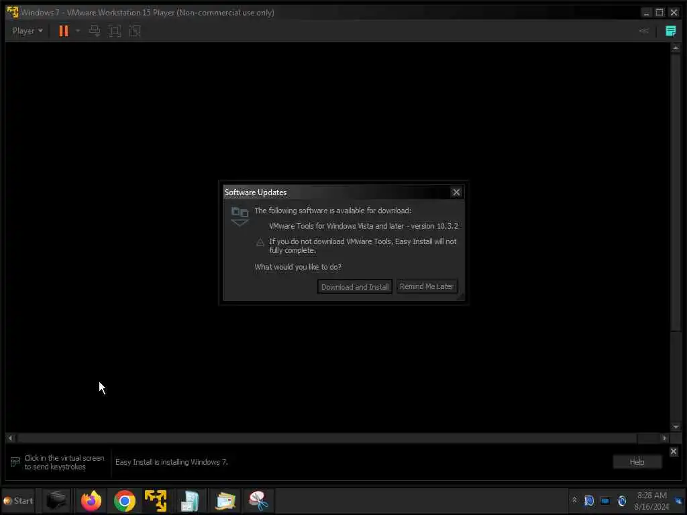Viewport: 687px width, 515px height.
Task: Switch to VMware Player taskbar icon
Action: click(x=156, y=500)
